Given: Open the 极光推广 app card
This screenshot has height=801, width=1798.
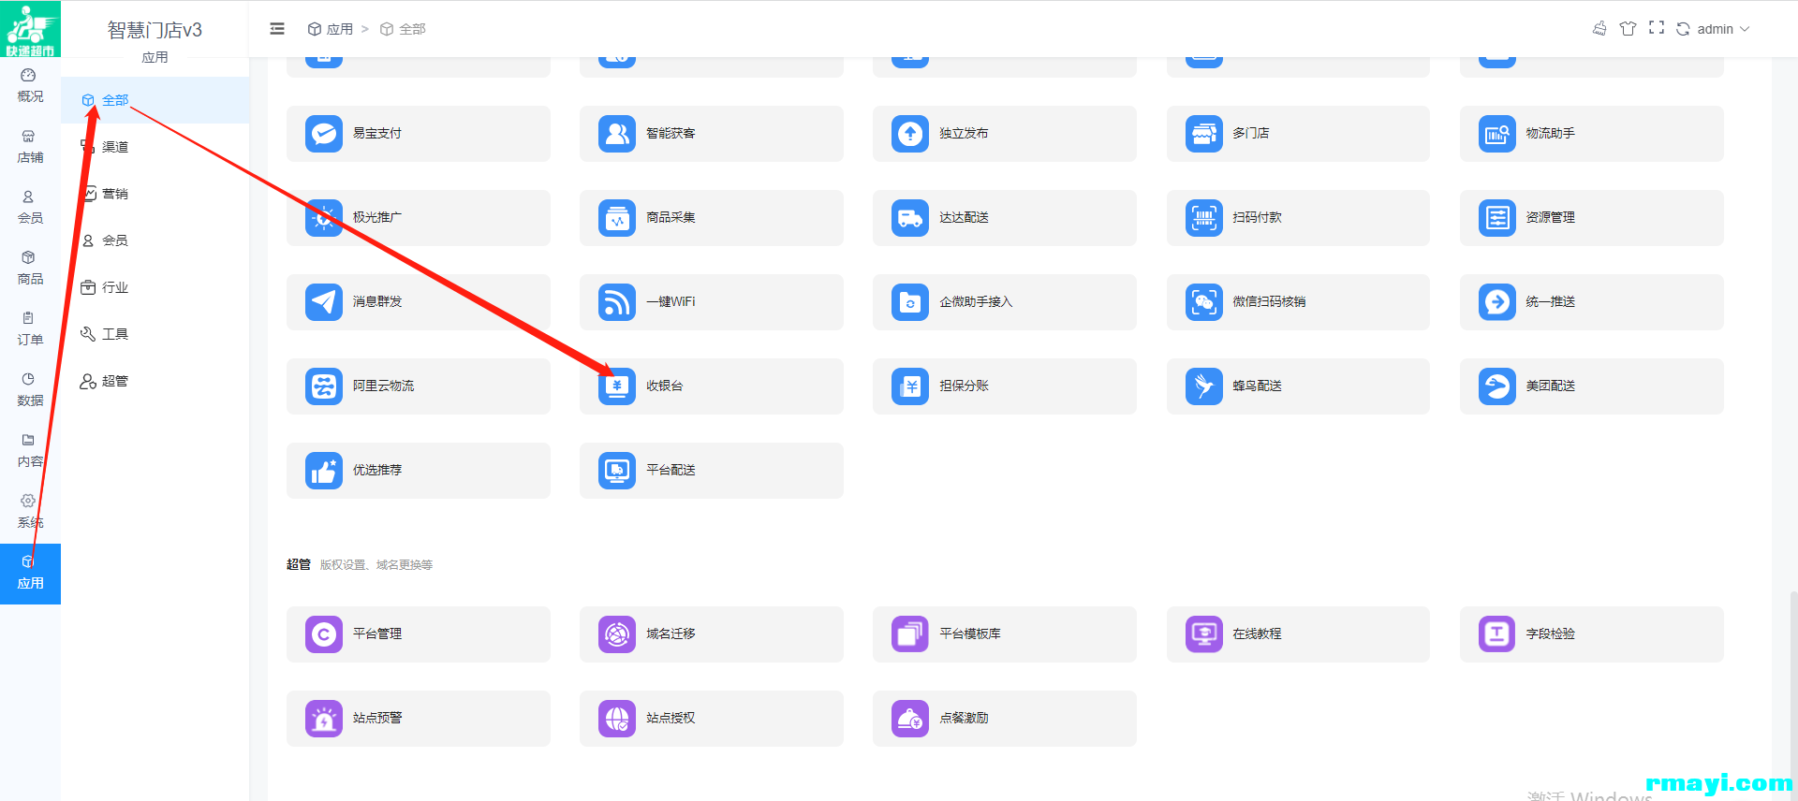Looking at the screenshot, I should tap(419, 218).
